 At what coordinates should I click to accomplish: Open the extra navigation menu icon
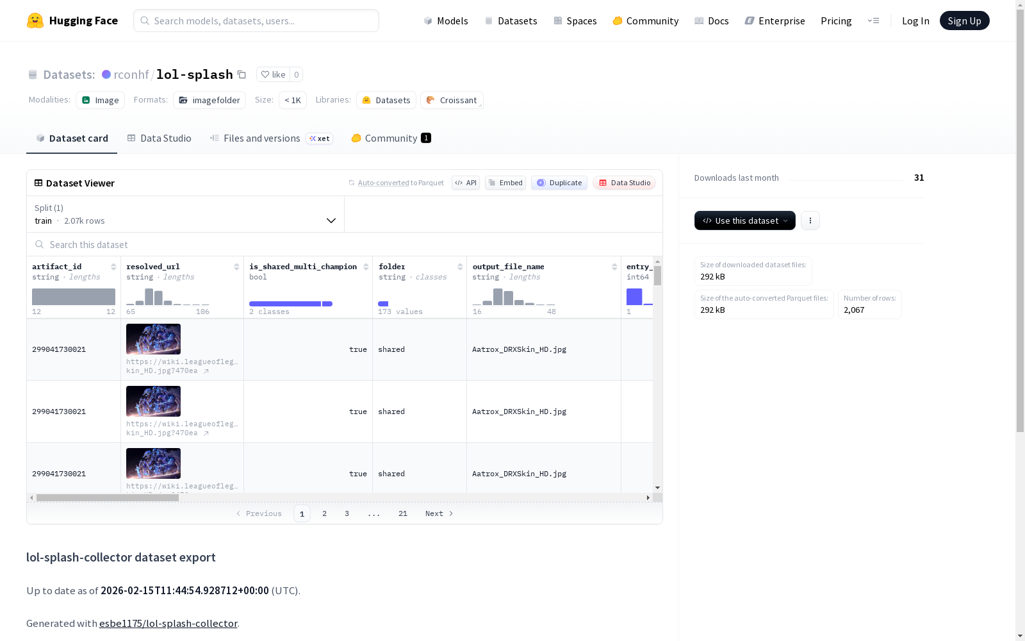(x=873, y=21)
